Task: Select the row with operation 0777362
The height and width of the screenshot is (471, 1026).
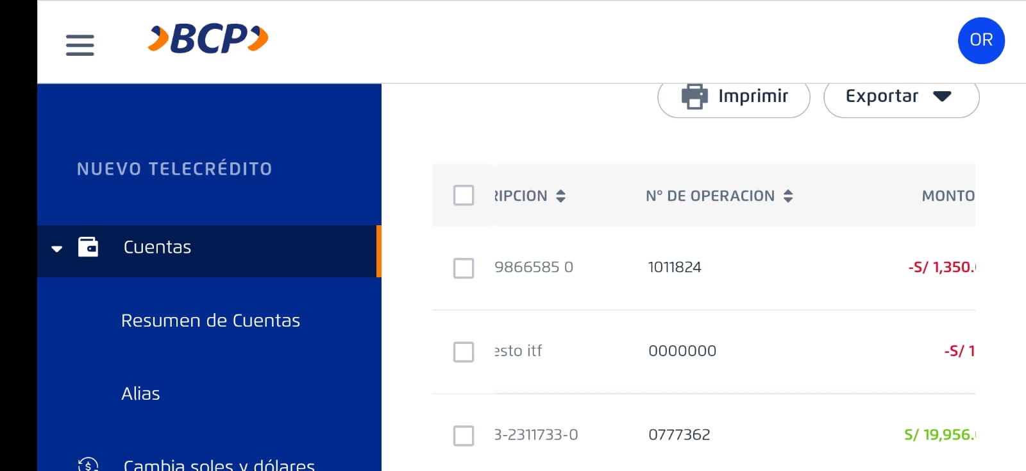Action: (464, 436)
